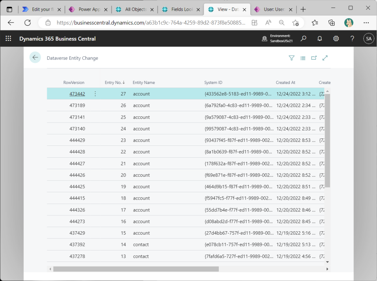Toggle the list view layout icon
The width and height of the screenshot is (377, 281).
pos(303,58)
